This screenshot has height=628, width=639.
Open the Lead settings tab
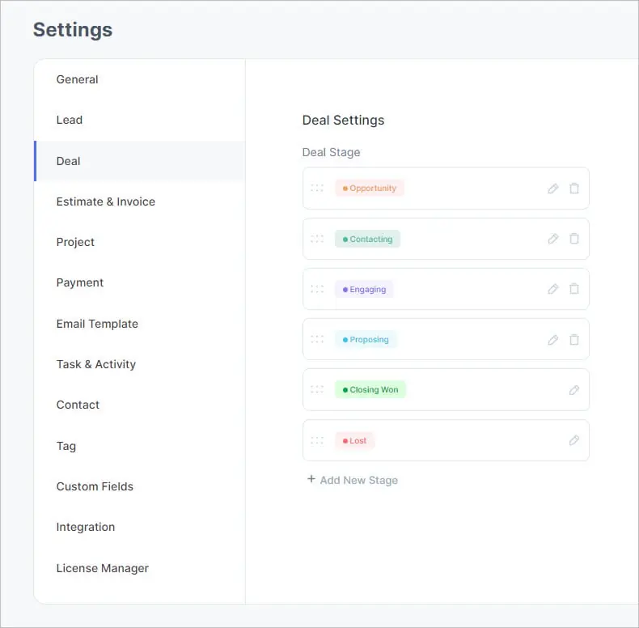139,120
